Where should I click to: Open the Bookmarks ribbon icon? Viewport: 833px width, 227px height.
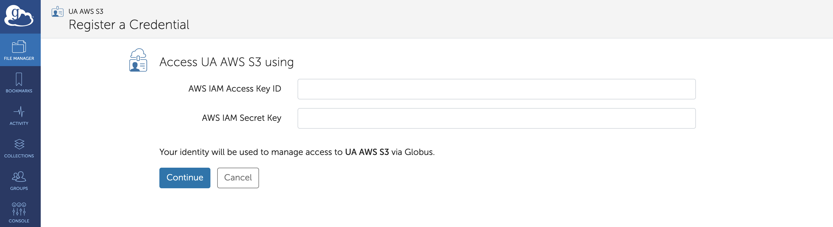19,79
